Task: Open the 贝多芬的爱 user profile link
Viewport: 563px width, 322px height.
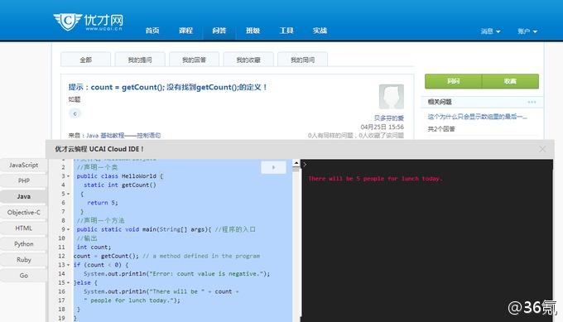Action: click(x=389, y=118)
